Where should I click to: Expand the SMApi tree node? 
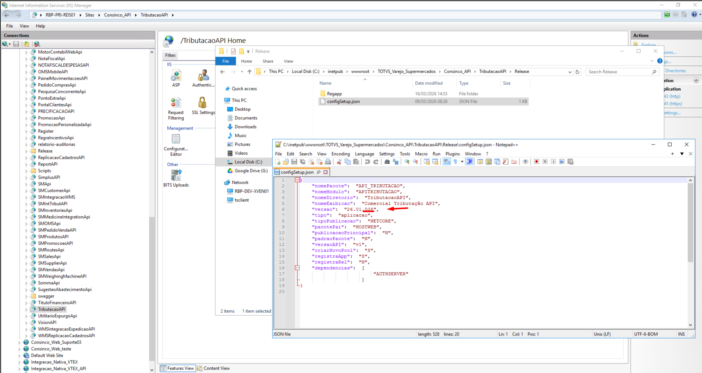tap(26, 184)
